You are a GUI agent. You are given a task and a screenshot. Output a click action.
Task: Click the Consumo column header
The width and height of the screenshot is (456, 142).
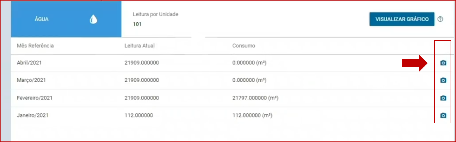[x=244, y=46]
